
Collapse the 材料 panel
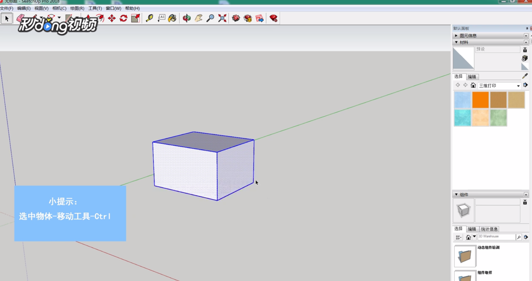click(x=456, y=42)
